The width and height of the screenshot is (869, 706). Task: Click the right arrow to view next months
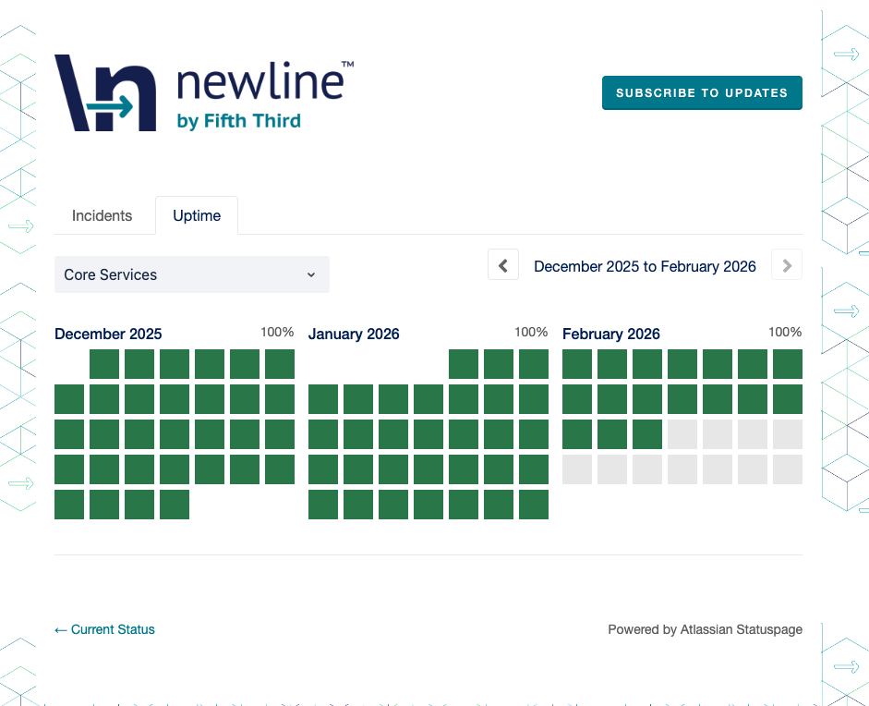point(786,264)
